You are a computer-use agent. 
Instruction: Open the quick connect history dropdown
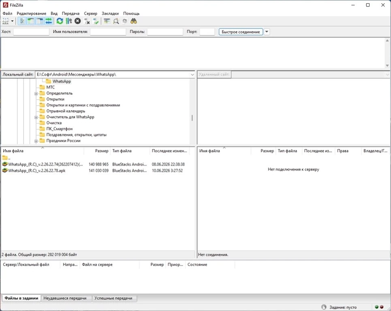click(267, 32)
